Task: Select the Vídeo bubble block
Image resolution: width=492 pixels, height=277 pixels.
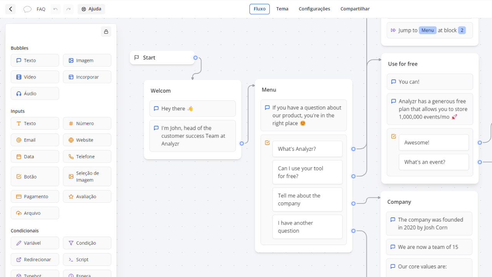Action: click(35, 77)
